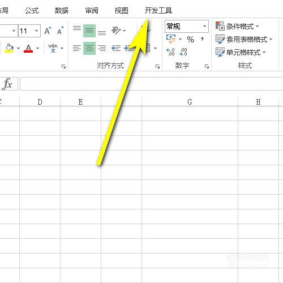The height and width of the screenshot is (283, 283).
Task: Open the 开发工具 ribbon tab
Action: 158,11
